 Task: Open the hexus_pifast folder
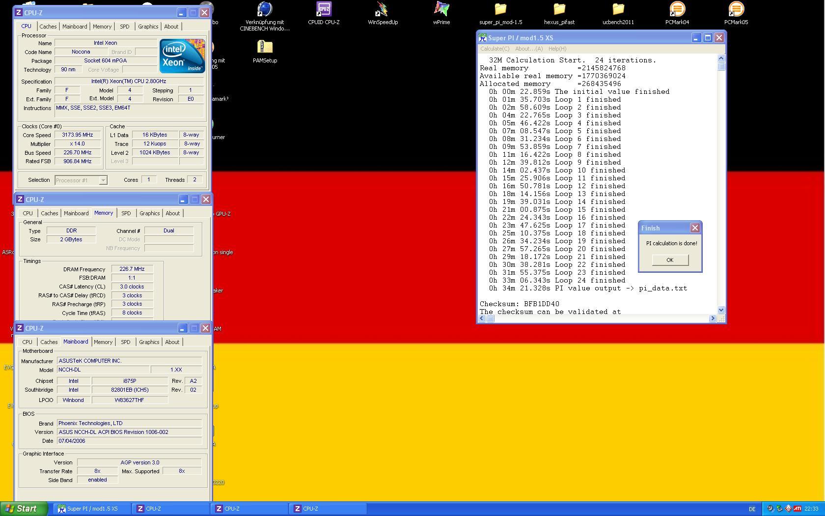click(559, 13)
